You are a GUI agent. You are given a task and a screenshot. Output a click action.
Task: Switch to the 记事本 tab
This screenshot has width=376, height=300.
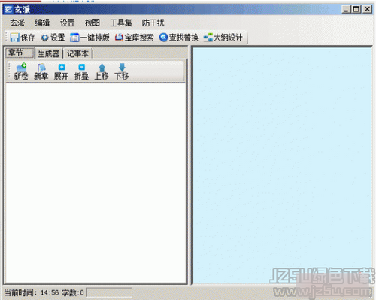click(77, 53)
